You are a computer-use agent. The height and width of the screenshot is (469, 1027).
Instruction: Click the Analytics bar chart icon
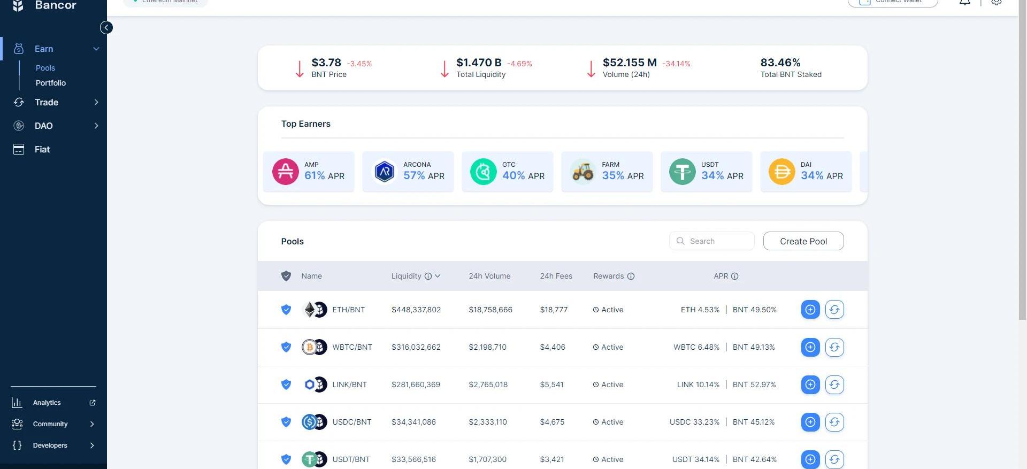pos(17,403)
